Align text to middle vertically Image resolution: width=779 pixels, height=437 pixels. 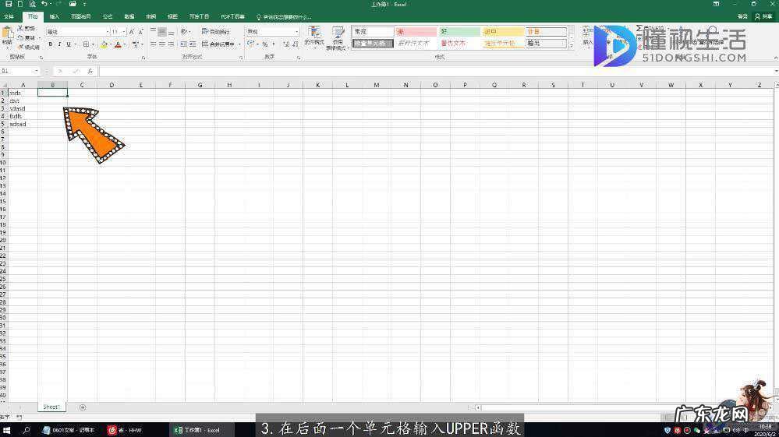point(162,32)
